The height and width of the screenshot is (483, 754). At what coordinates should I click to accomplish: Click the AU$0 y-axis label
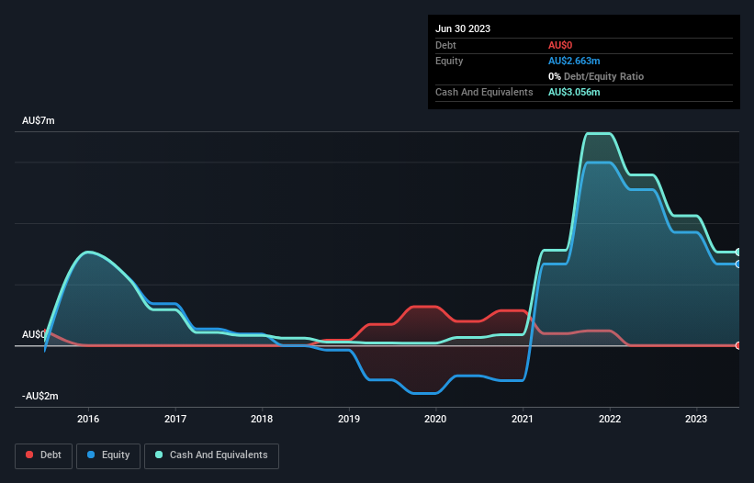click(x=34, y=334)
